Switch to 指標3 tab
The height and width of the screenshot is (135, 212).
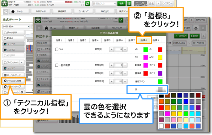coord(83,40)
